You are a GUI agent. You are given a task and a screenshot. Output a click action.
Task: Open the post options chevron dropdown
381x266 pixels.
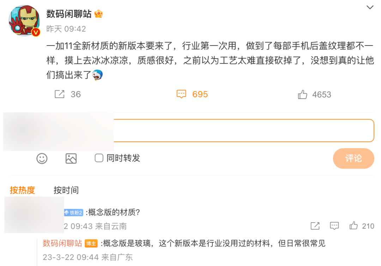point(370,7)
